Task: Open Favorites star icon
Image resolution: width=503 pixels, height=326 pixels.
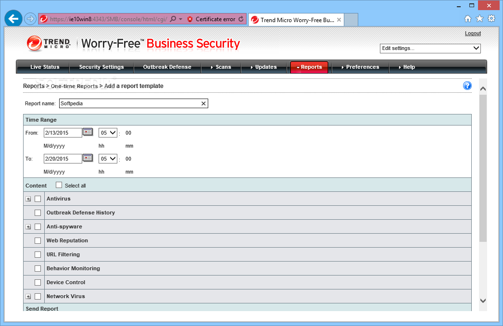Action: tap(479, 19)
